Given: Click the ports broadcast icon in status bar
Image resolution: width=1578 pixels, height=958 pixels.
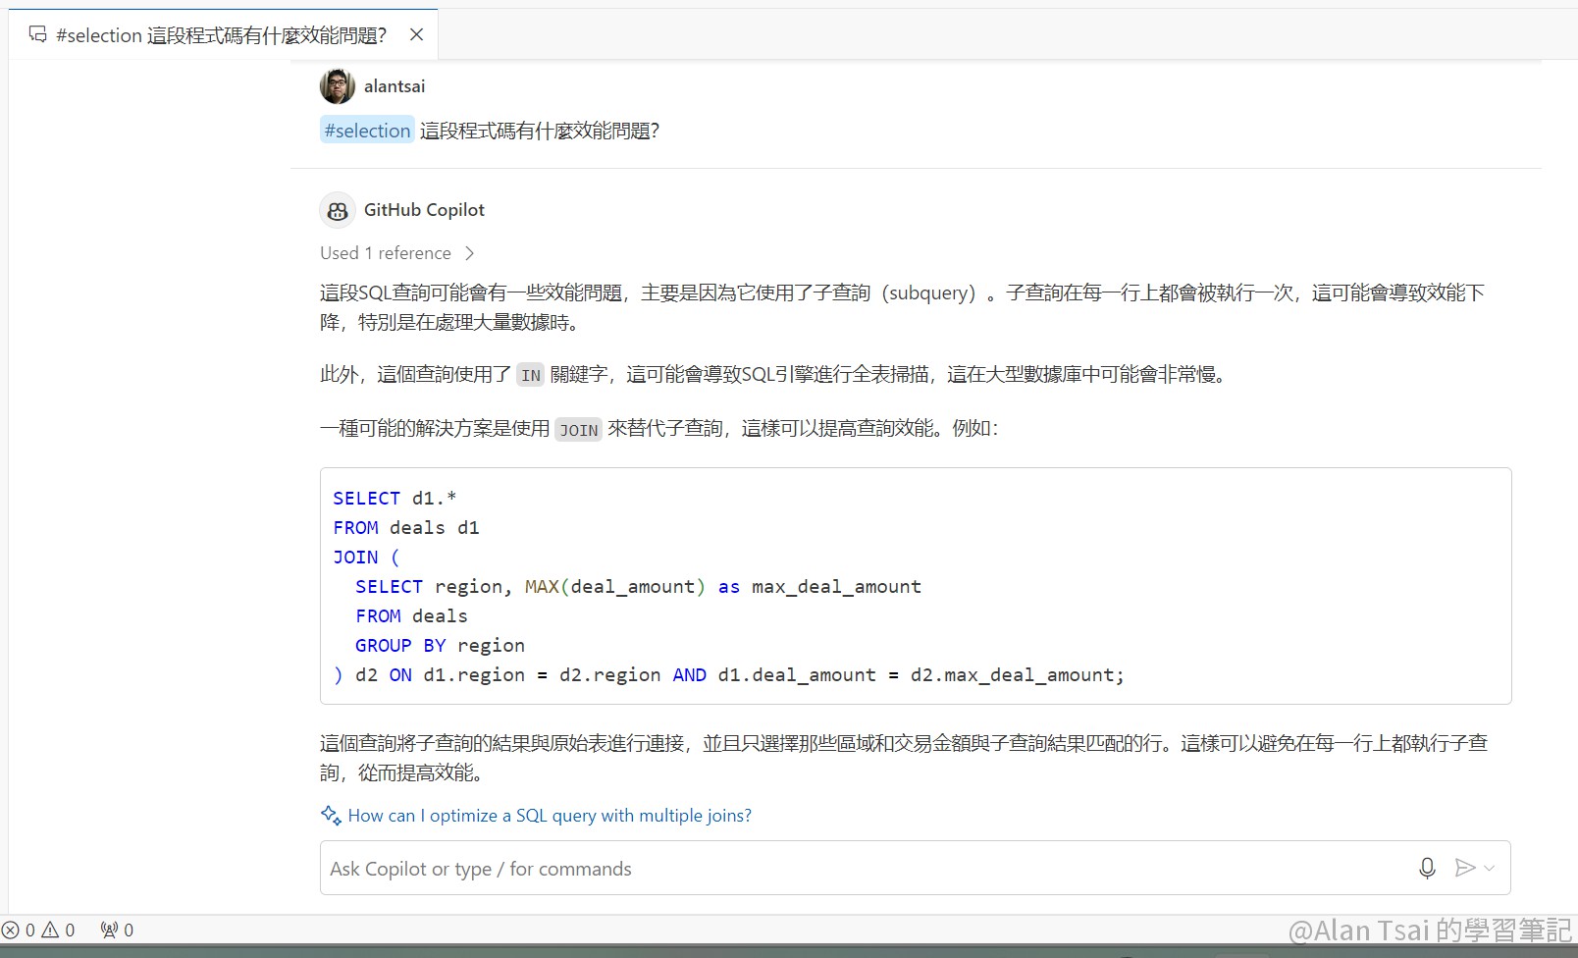Looking at the screenshot, I should [109, 931].
